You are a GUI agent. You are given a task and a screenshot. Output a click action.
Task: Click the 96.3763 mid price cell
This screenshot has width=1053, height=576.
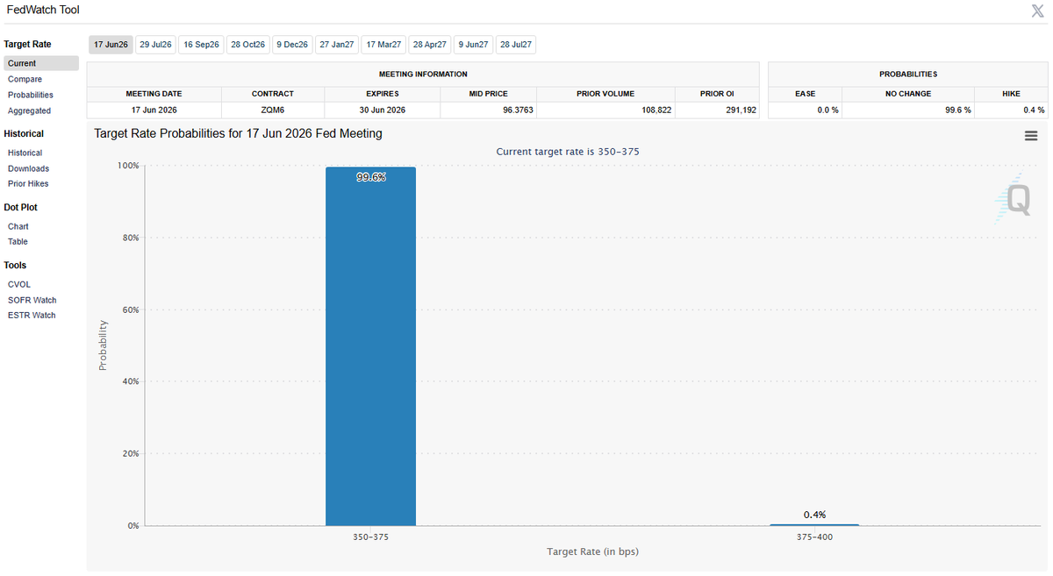point(488,110)
